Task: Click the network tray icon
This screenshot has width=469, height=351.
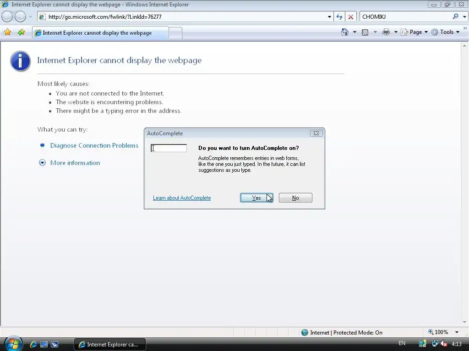Action: [x=435, y=344]
